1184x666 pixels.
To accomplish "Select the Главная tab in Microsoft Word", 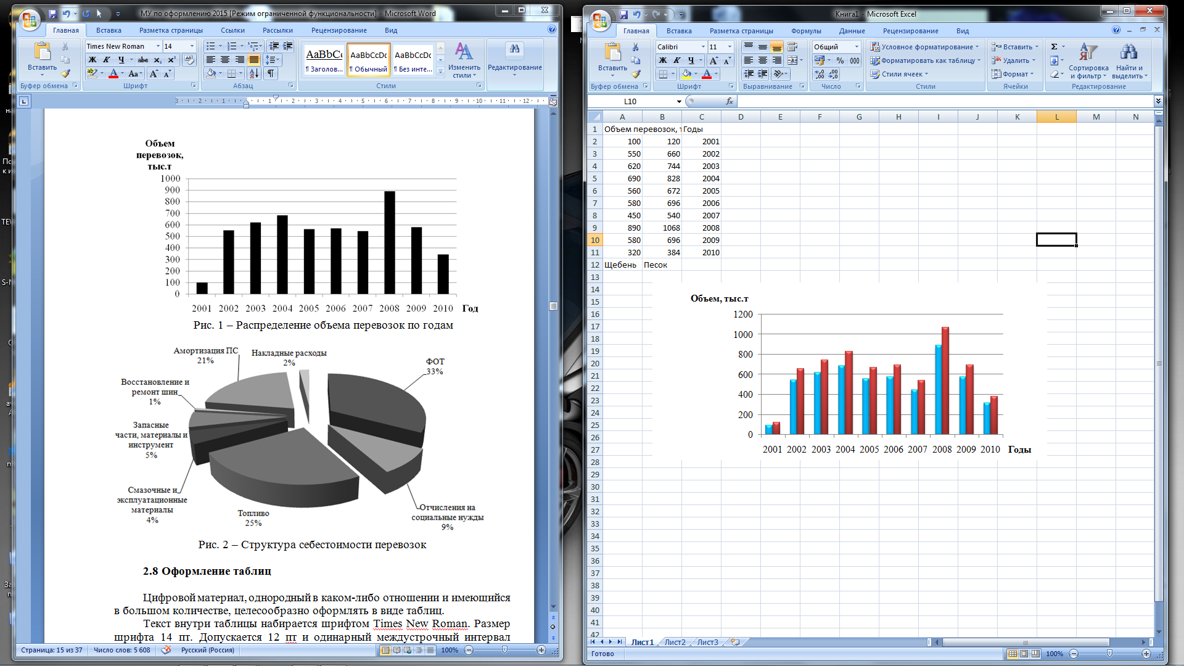I will pyautogui.click(x=65, y=30).
